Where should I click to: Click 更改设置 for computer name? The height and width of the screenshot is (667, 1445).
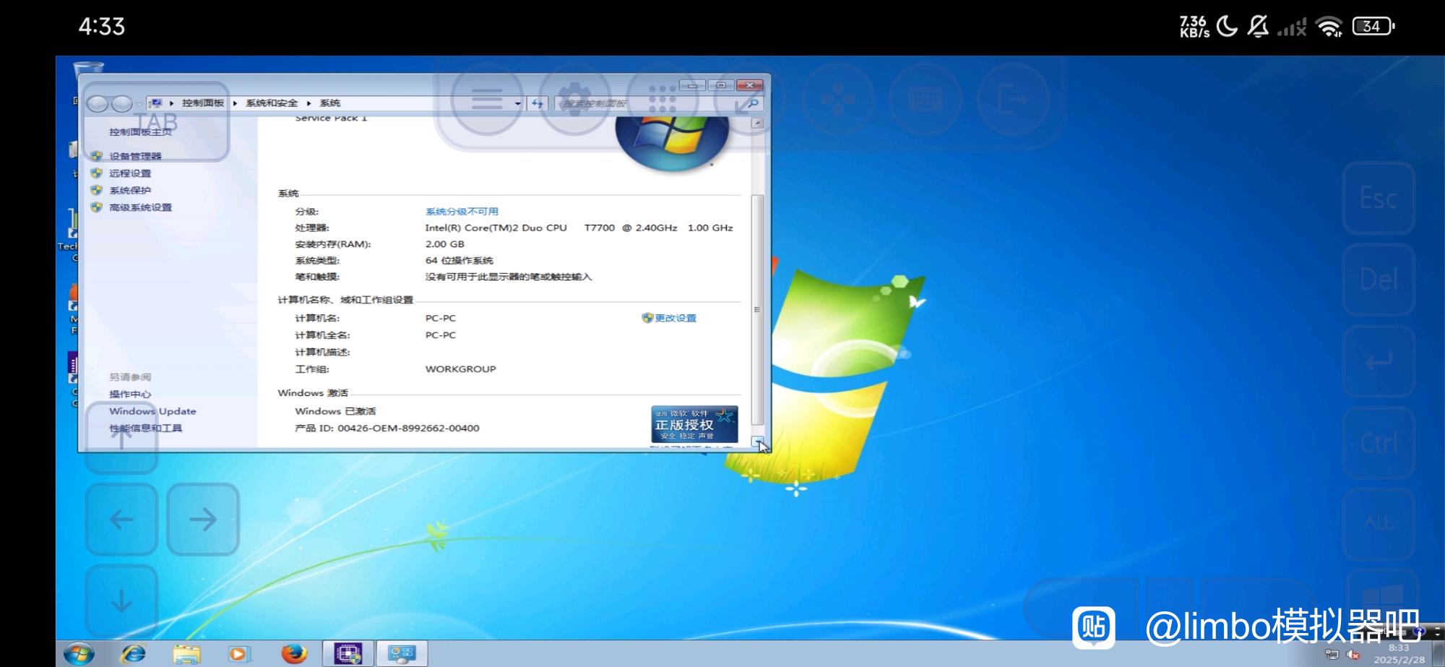pyautogui.click(x=675, y=318)
